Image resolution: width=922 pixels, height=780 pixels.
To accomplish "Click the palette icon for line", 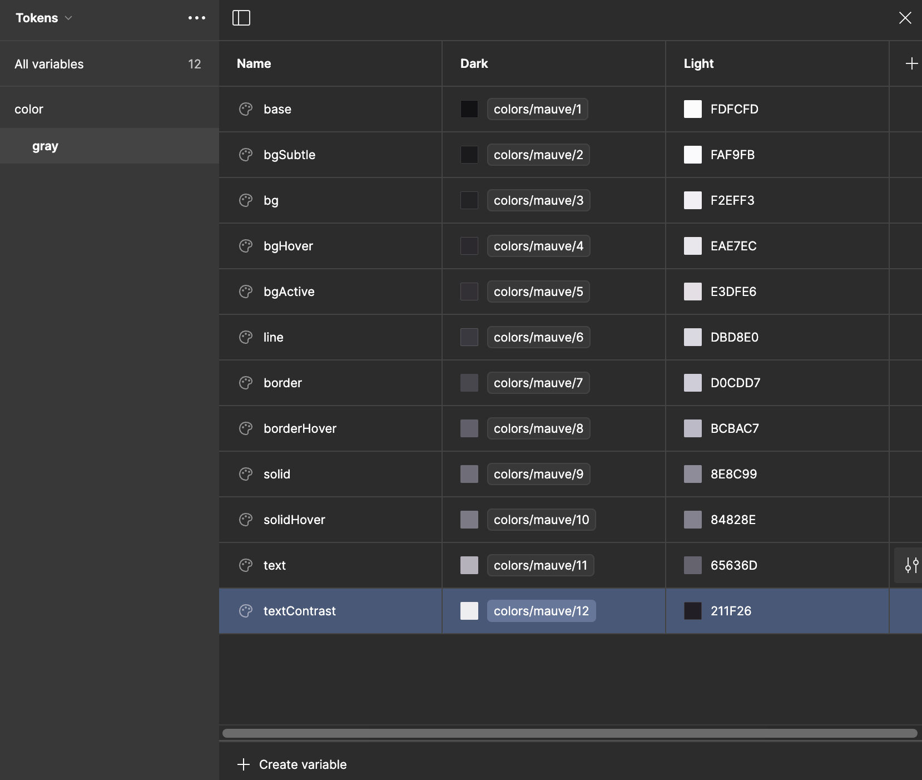I will click(x=246, y=337).
